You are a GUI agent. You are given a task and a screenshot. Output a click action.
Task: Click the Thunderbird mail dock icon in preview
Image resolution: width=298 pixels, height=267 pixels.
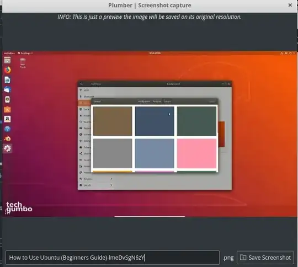7,89
